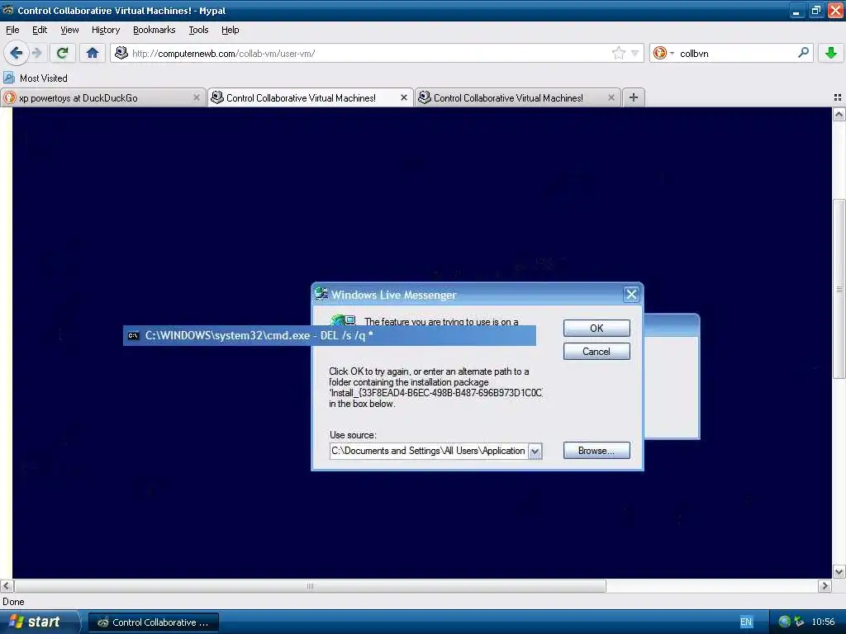Open the Windows Start menu
Viewport: 846px width, 634px height.
(x=38, y=622)
